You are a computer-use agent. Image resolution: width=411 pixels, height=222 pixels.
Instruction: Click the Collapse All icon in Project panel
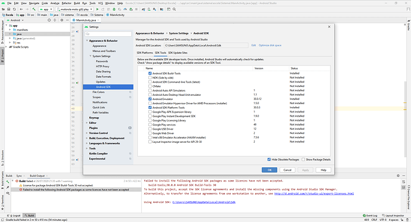click(55, 20)
